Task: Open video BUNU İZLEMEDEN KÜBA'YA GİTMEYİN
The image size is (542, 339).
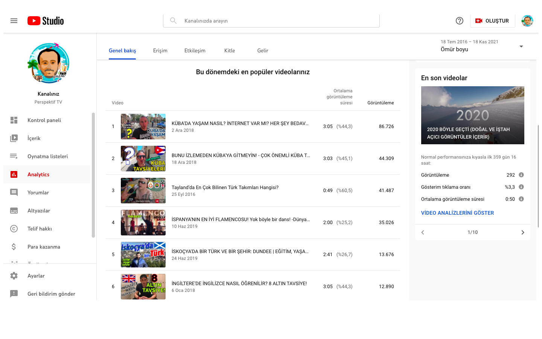Action: (x=241, y=156)
